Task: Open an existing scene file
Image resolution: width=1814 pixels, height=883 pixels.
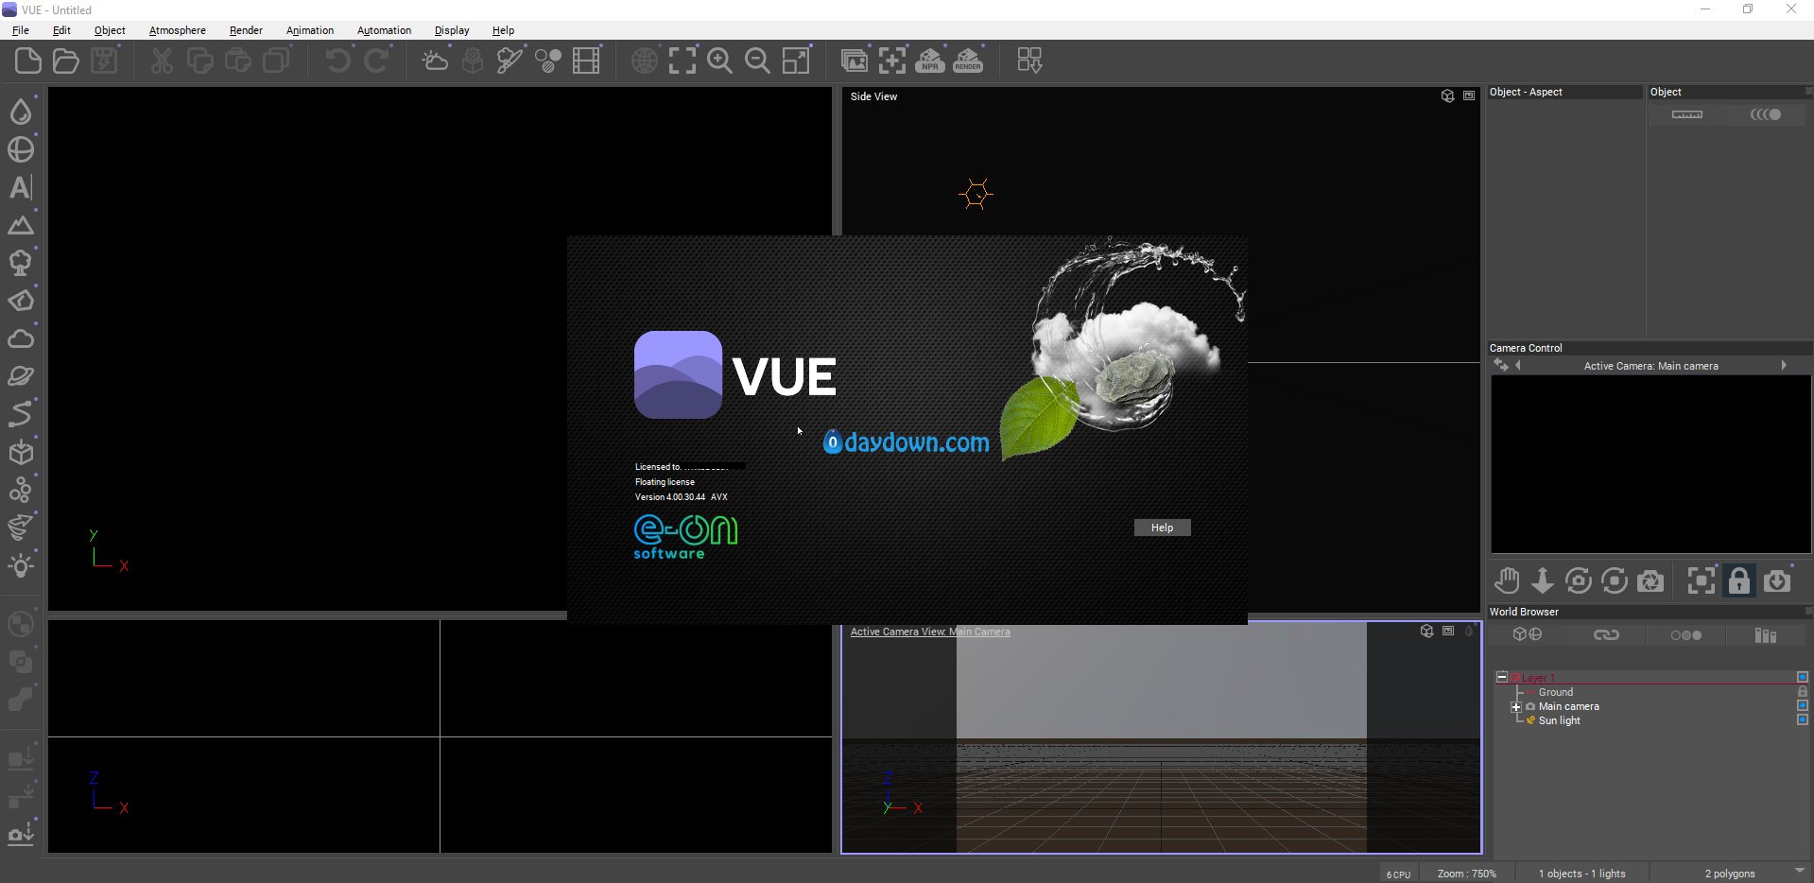Action: click(66, 61)
